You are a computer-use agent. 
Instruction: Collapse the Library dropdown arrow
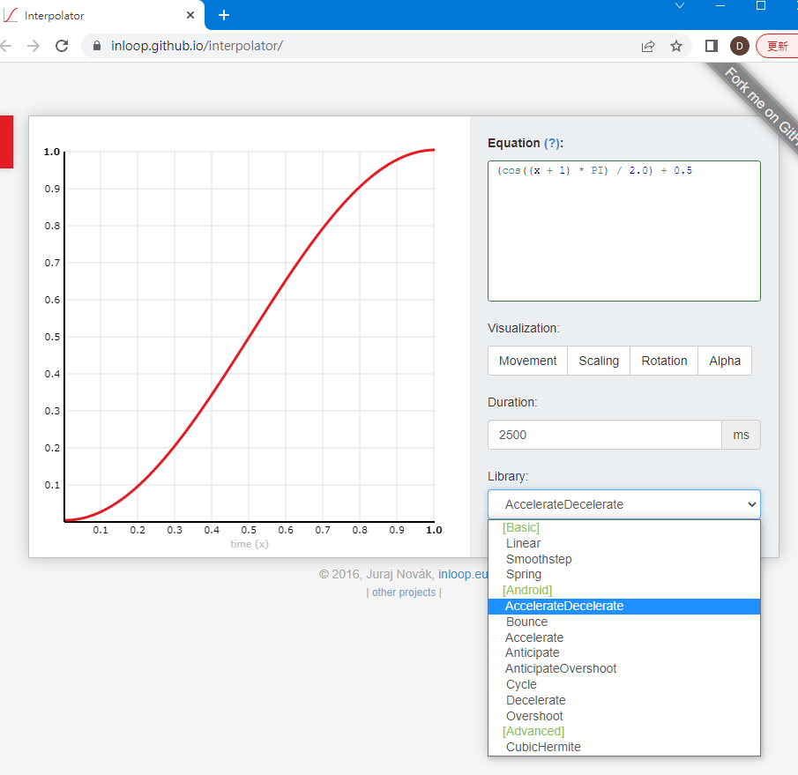point(751,504)
